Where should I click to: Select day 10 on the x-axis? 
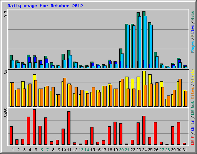[x=63, y=150]
